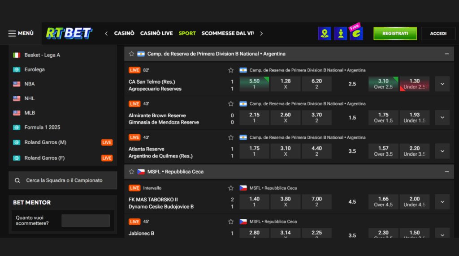Viewport: 459px width, 256px height.
Task: Star the MSFL Repubblica Ceca league header
Action: click(x=131, y=172)
